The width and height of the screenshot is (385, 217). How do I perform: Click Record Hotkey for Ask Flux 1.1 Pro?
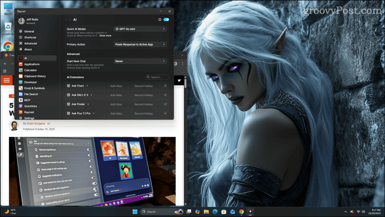pyautogui.click(x=144, y=113)
